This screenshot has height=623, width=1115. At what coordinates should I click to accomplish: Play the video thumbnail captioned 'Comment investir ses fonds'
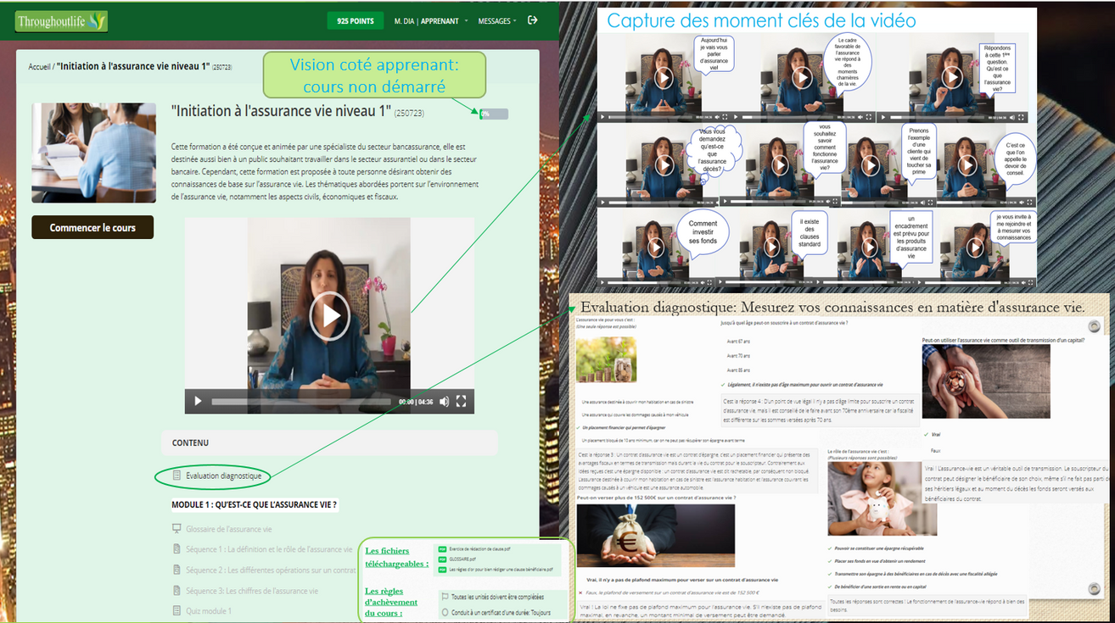point(656,247)
